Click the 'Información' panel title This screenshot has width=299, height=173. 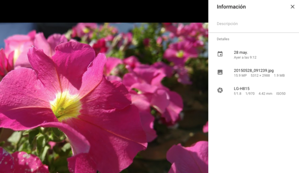pyautogui.click(x=231, y=7)
